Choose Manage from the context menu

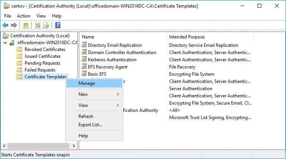click(x=86, y=83)
